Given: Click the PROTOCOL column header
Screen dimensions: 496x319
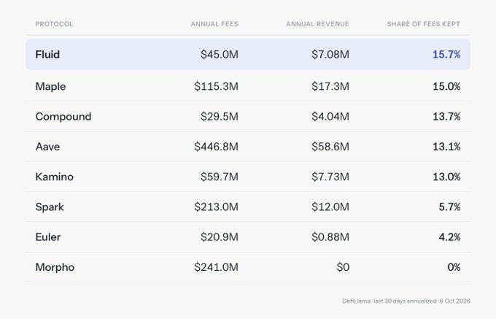Looking at the screenshot, I should 54,24.
